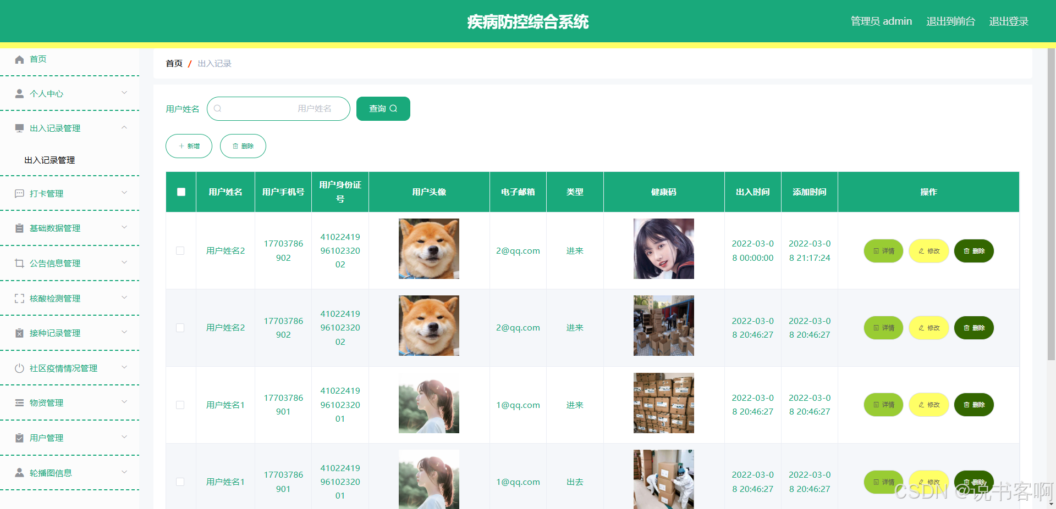Open the girl portrait health code image
1056x509 pixels.
(x=664, y=249)
